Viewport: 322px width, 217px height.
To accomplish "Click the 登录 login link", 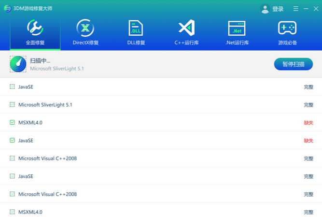I will pyautogui.click(x=278, y=9).
